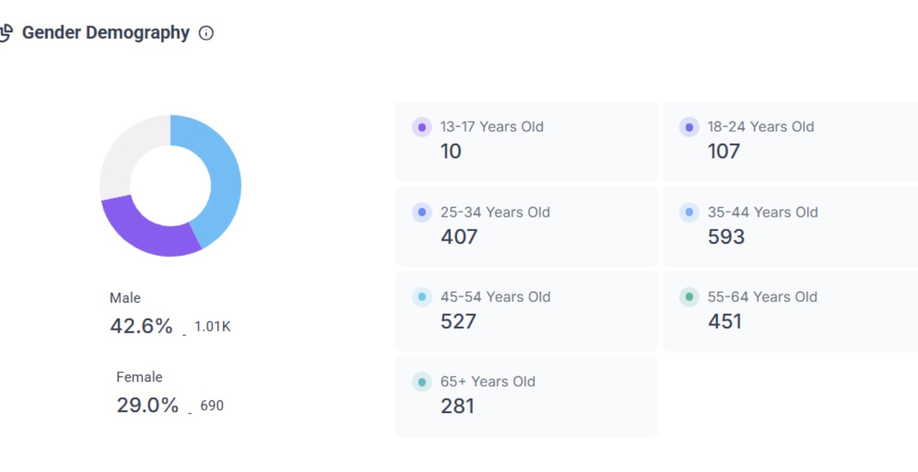This screenshot has height=472, width=918.
Task: Click the 18-24 Years Old dot icon
Action: (689, 127)
